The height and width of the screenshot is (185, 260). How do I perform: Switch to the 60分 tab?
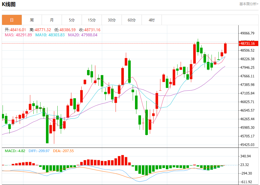tap(132, 20)
